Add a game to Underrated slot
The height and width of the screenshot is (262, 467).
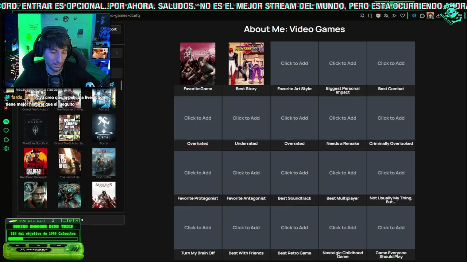[246, 118]
